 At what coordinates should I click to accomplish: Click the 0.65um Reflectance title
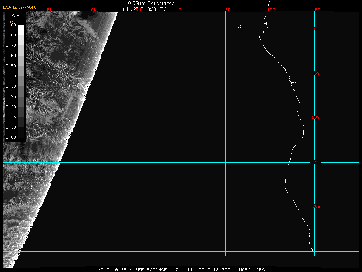tap(151, 3)
